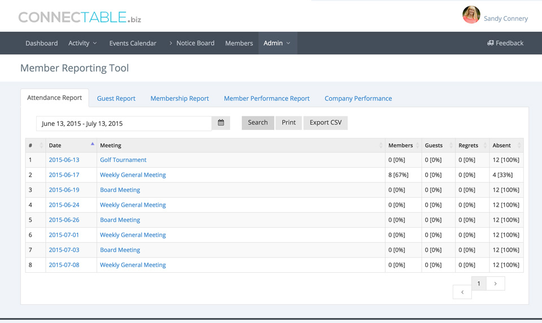The width and height of the screenshot is (542, 323).
Task: Select the Company Performance tab
Action: (x=358, y=98)
